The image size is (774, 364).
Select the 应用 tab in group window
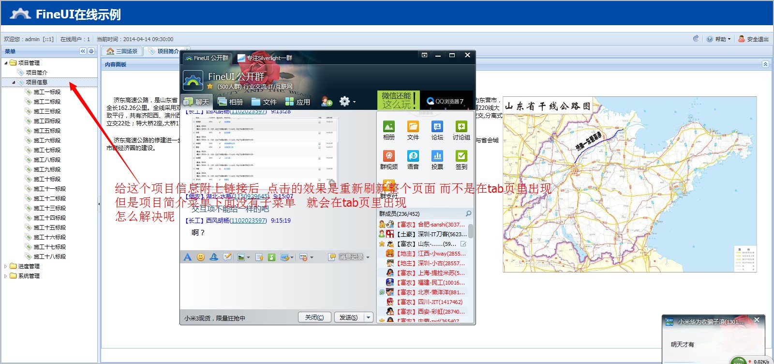click(x=298, y=102)
